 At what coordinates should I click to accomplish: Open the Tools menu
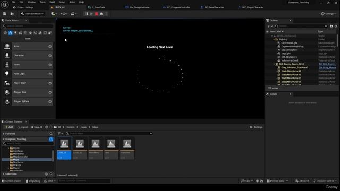[x=42, y=2]
